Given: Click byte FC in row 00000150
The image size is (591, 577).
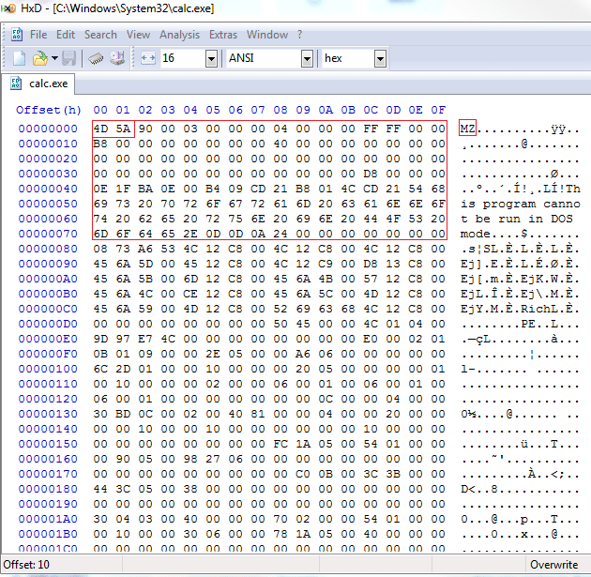Looking at the screenshot, I should pos(280,444).
